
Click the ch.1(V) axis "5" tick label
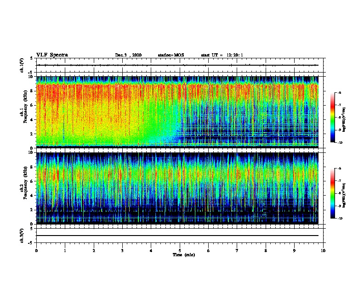pos(32,58)
